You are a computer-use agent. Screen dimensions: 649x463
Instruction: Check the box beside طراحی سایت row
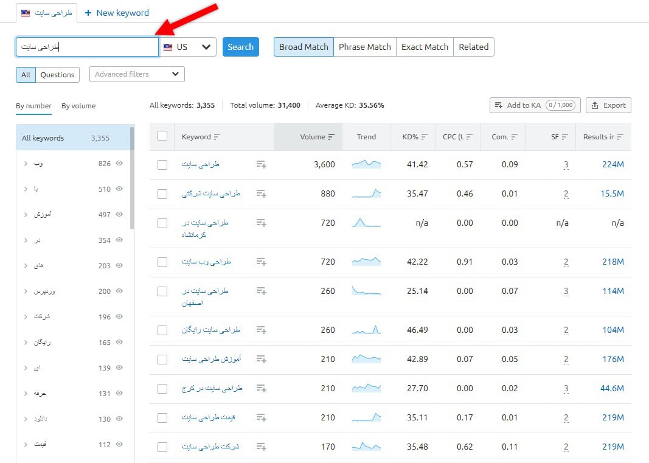pyautogui.click(x=162, y=165)
